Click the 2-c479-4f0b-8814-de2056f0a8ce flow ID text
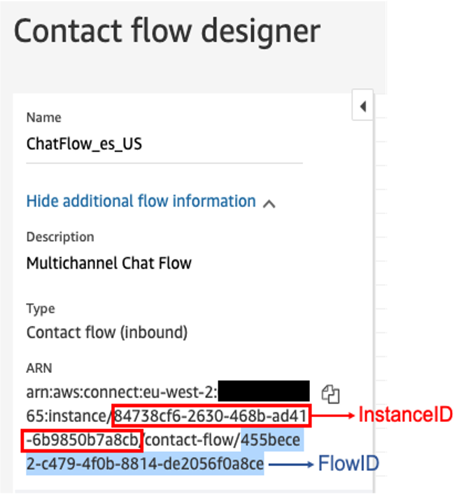466x494 pixels. [x=145, y=464]
